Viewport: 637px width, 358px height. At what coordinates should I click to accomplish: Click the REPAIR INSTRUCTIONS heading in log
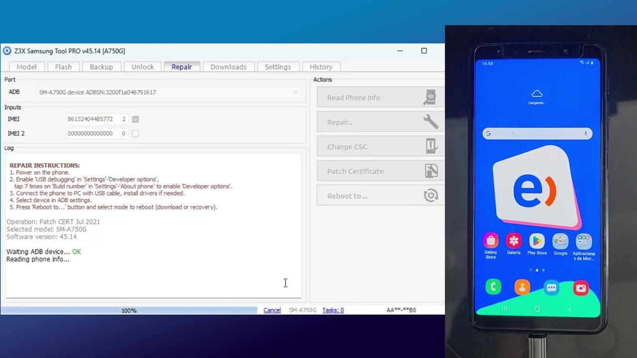coord(45,165)
